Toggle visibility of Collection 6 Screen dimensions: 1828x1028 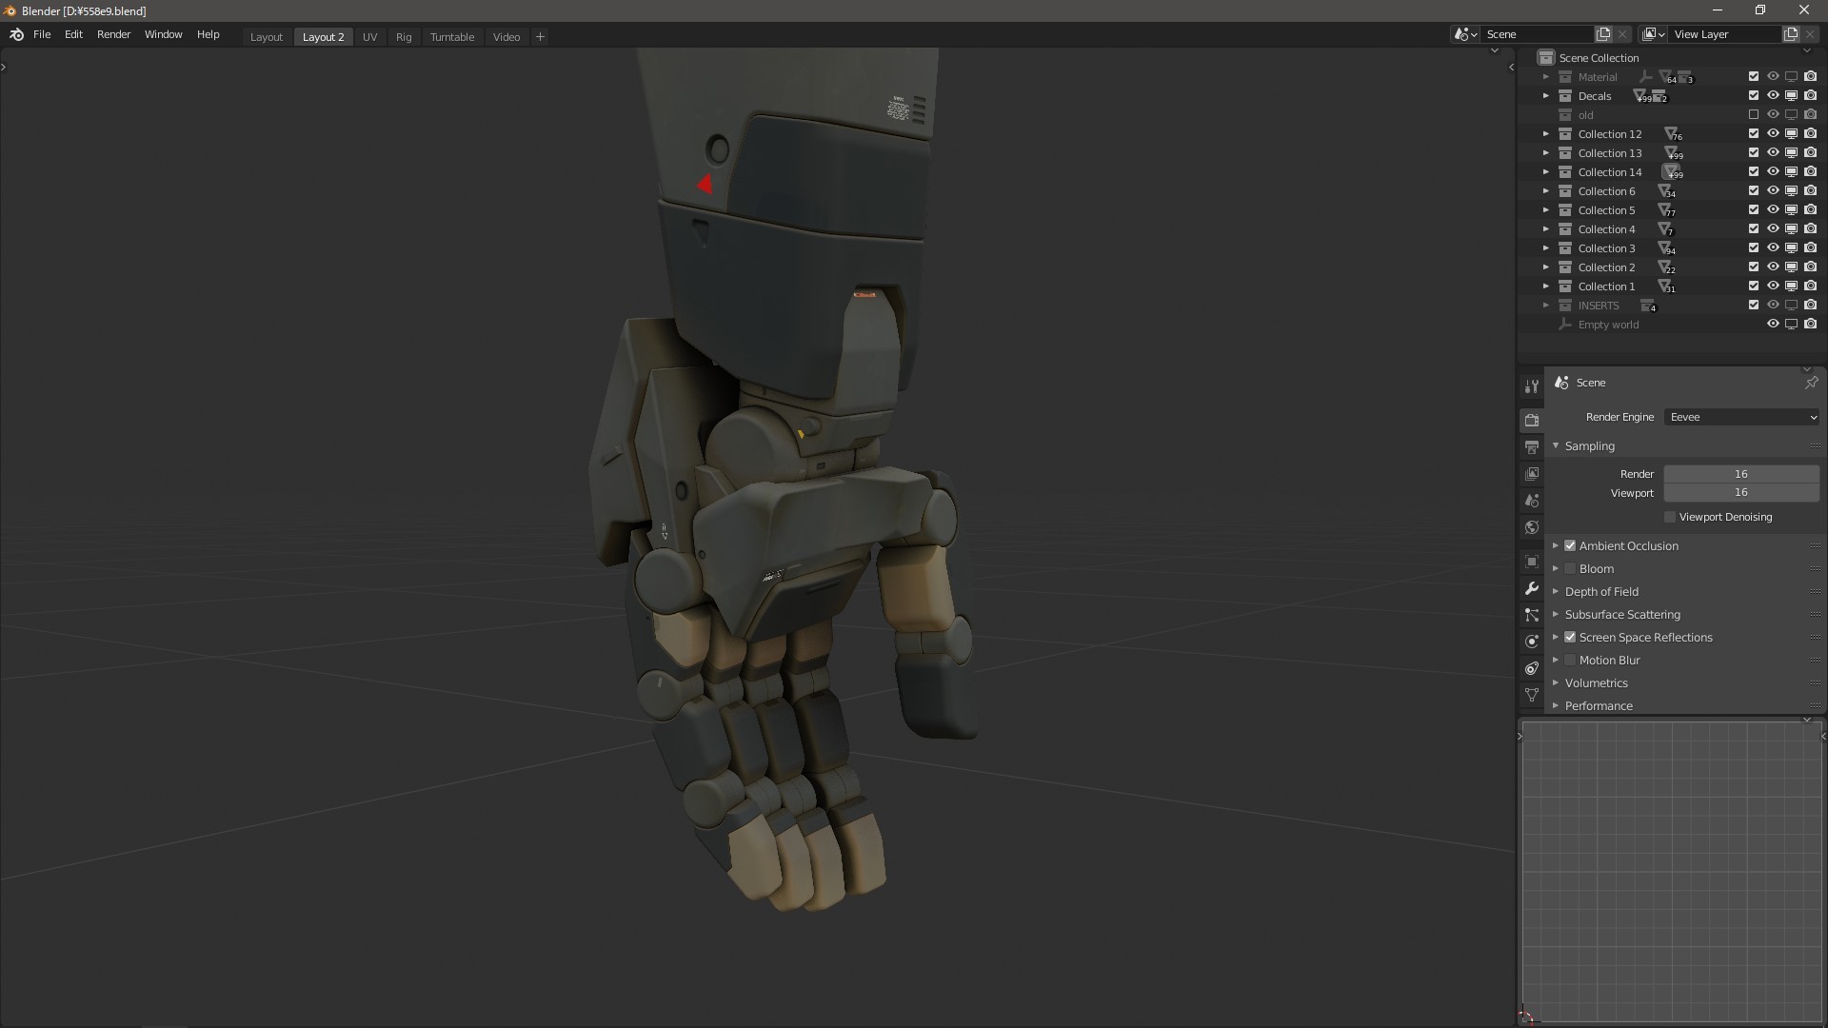(1772, 190)
